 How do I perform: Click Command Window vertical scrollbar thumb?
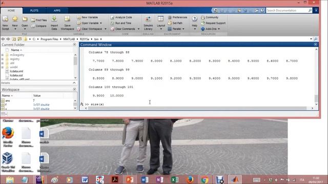point(316,98)
